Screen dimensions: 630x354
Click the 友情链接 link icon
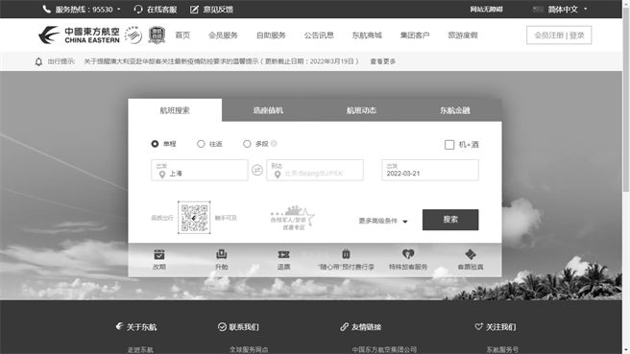tap(345, 327)
